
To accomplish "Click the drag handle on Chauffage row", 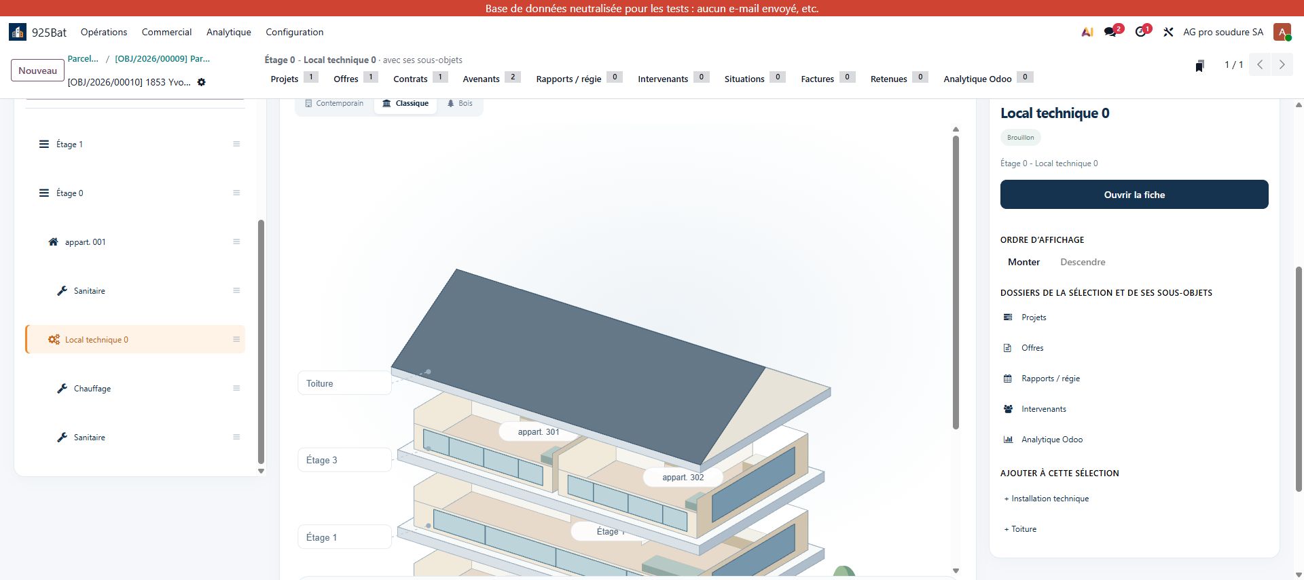I will 236,388.
